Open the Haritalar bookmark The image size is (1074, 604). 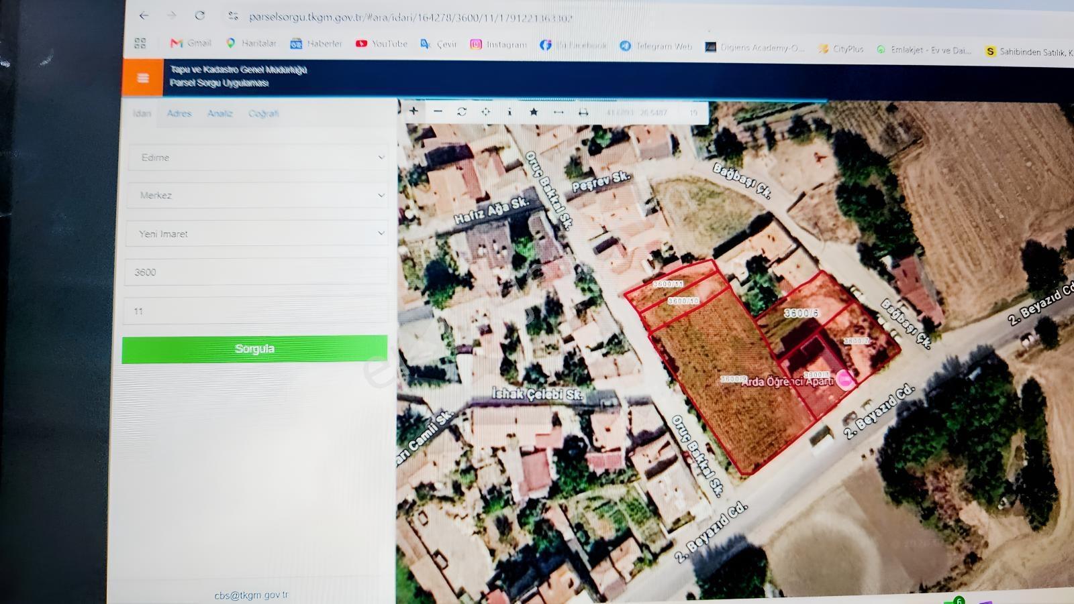tap(251, 43)
